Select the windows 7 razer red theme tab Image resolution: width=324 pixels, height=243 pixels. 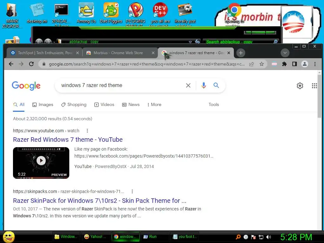tap(196, 53)
